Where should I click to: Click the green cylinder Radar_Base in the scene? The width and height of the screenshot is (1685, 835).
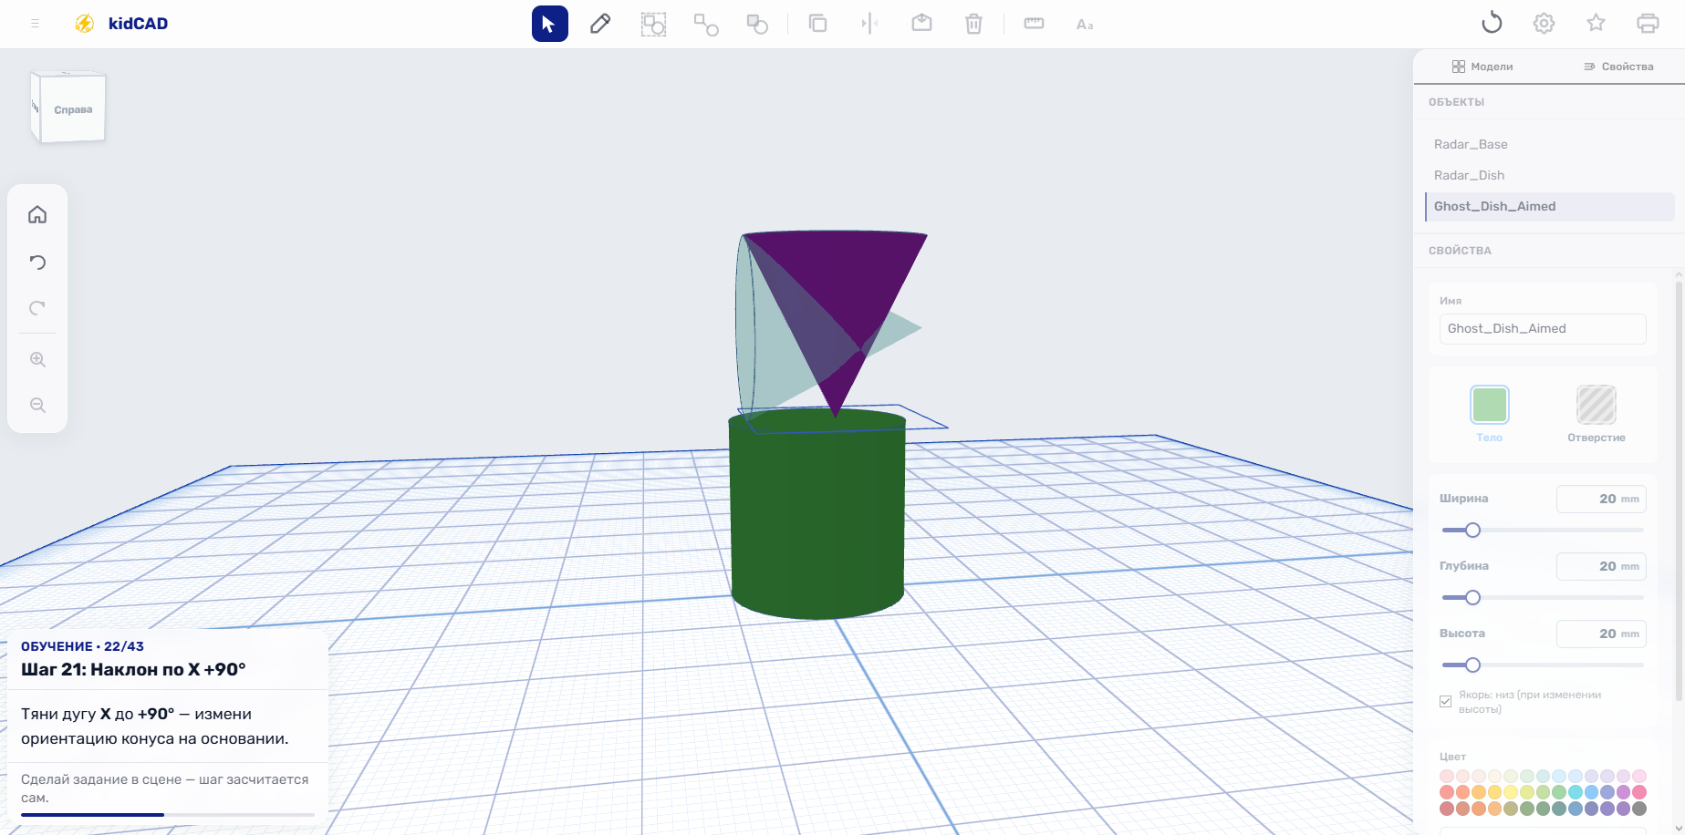coord(817,520)
